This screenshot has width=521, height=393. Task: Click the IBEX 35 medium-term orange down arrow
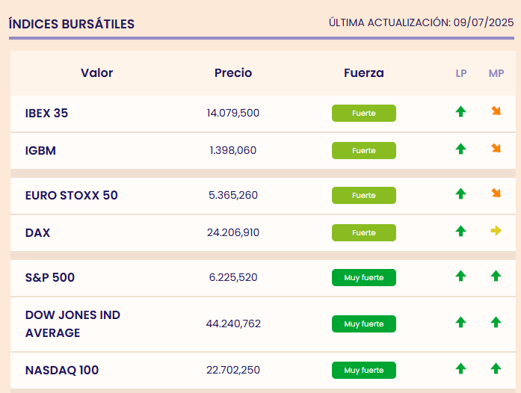496,111
